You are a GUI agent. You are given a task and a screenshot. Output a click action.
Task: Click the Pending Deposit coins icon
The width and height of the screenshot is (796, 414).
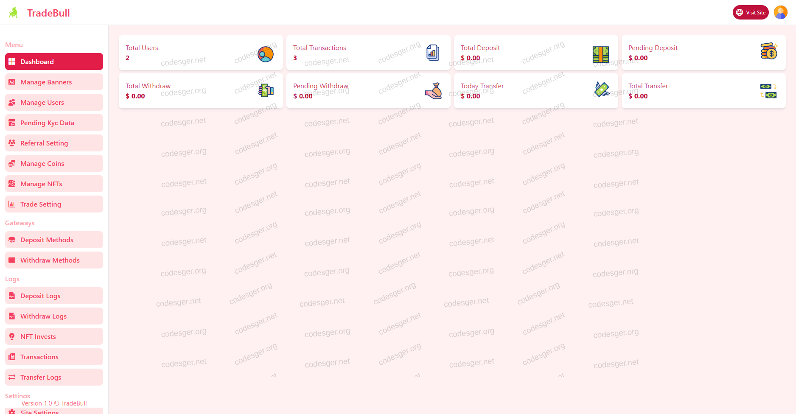point(768,51)
